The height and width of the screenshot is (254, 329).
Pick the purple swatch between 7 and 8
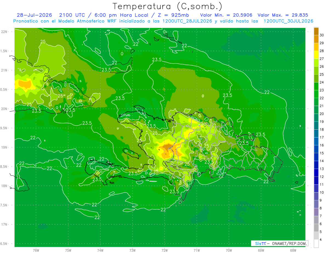tap(316, 212)
